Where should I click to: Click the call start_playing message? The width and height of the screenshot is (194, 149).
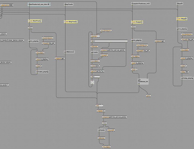click(42, 72)
